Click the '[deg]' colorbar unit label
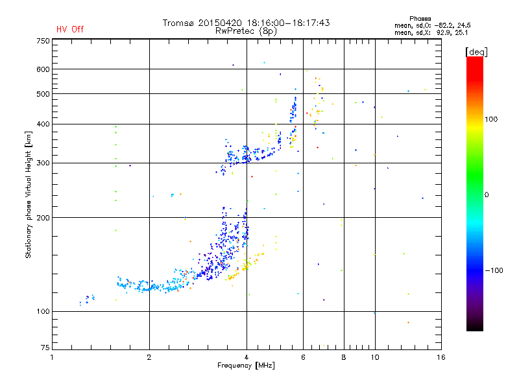Image resolution: width=519 pixels, height=389 pixels. point(476,52)
